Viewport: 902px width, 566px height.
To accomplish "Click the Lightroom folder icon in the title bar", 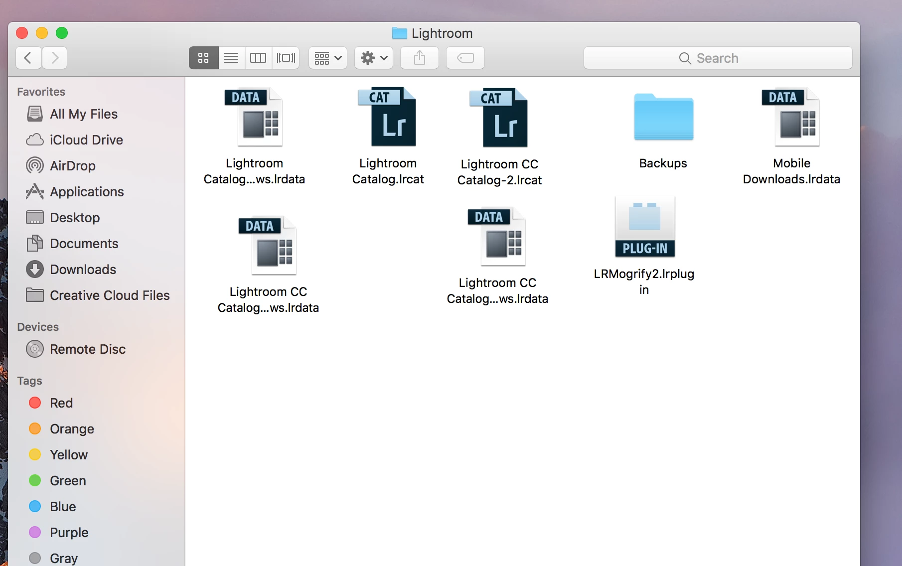I will click(x=399, y=33).
